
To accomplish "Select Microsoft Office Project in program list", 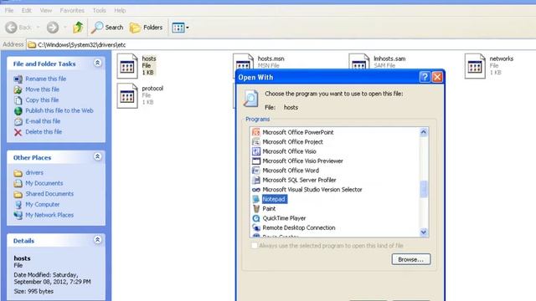I will 292,142.
